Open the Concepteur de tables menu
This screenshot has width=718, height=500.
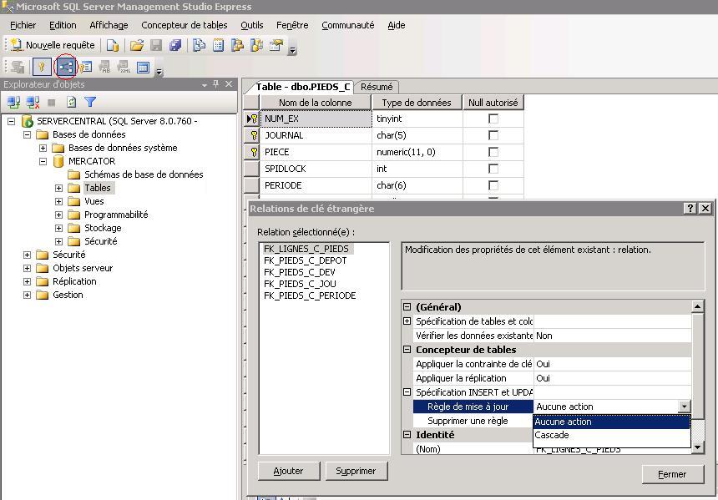pyautogui.click(x=184, y=25)
